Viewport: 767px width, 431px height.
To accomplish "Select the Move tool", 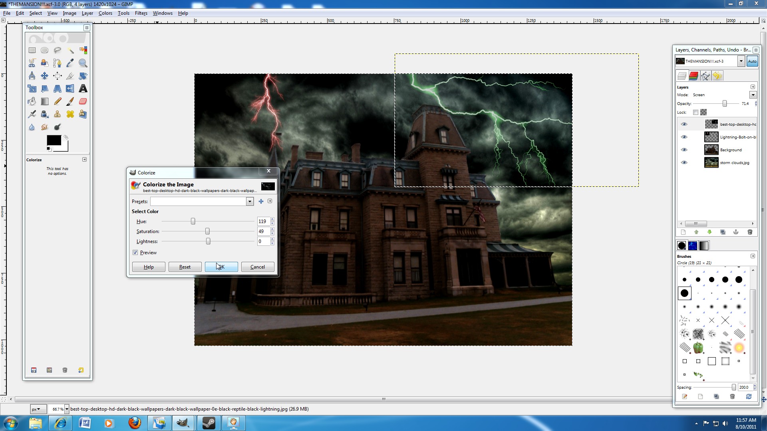I will pos(45,76).
